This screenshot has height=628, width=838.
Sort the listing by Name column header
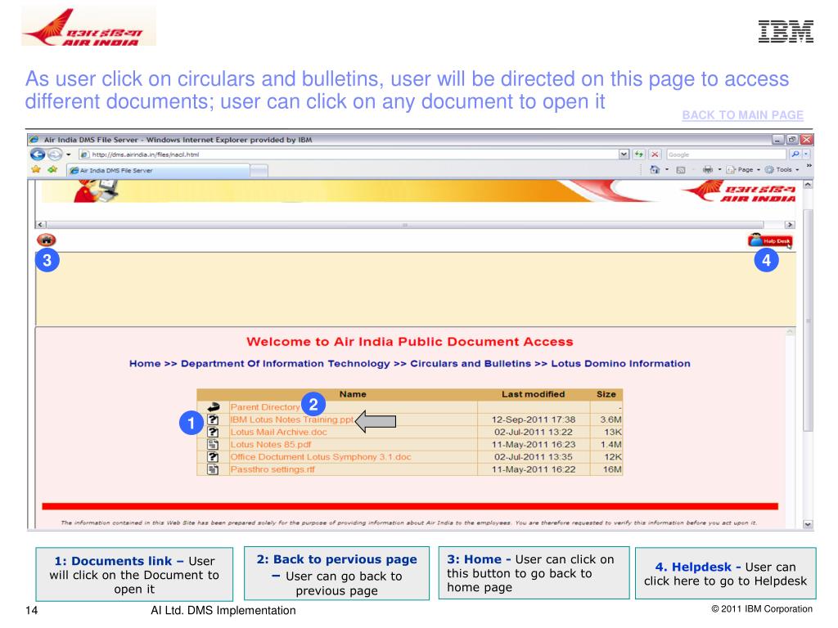point(353,394)
